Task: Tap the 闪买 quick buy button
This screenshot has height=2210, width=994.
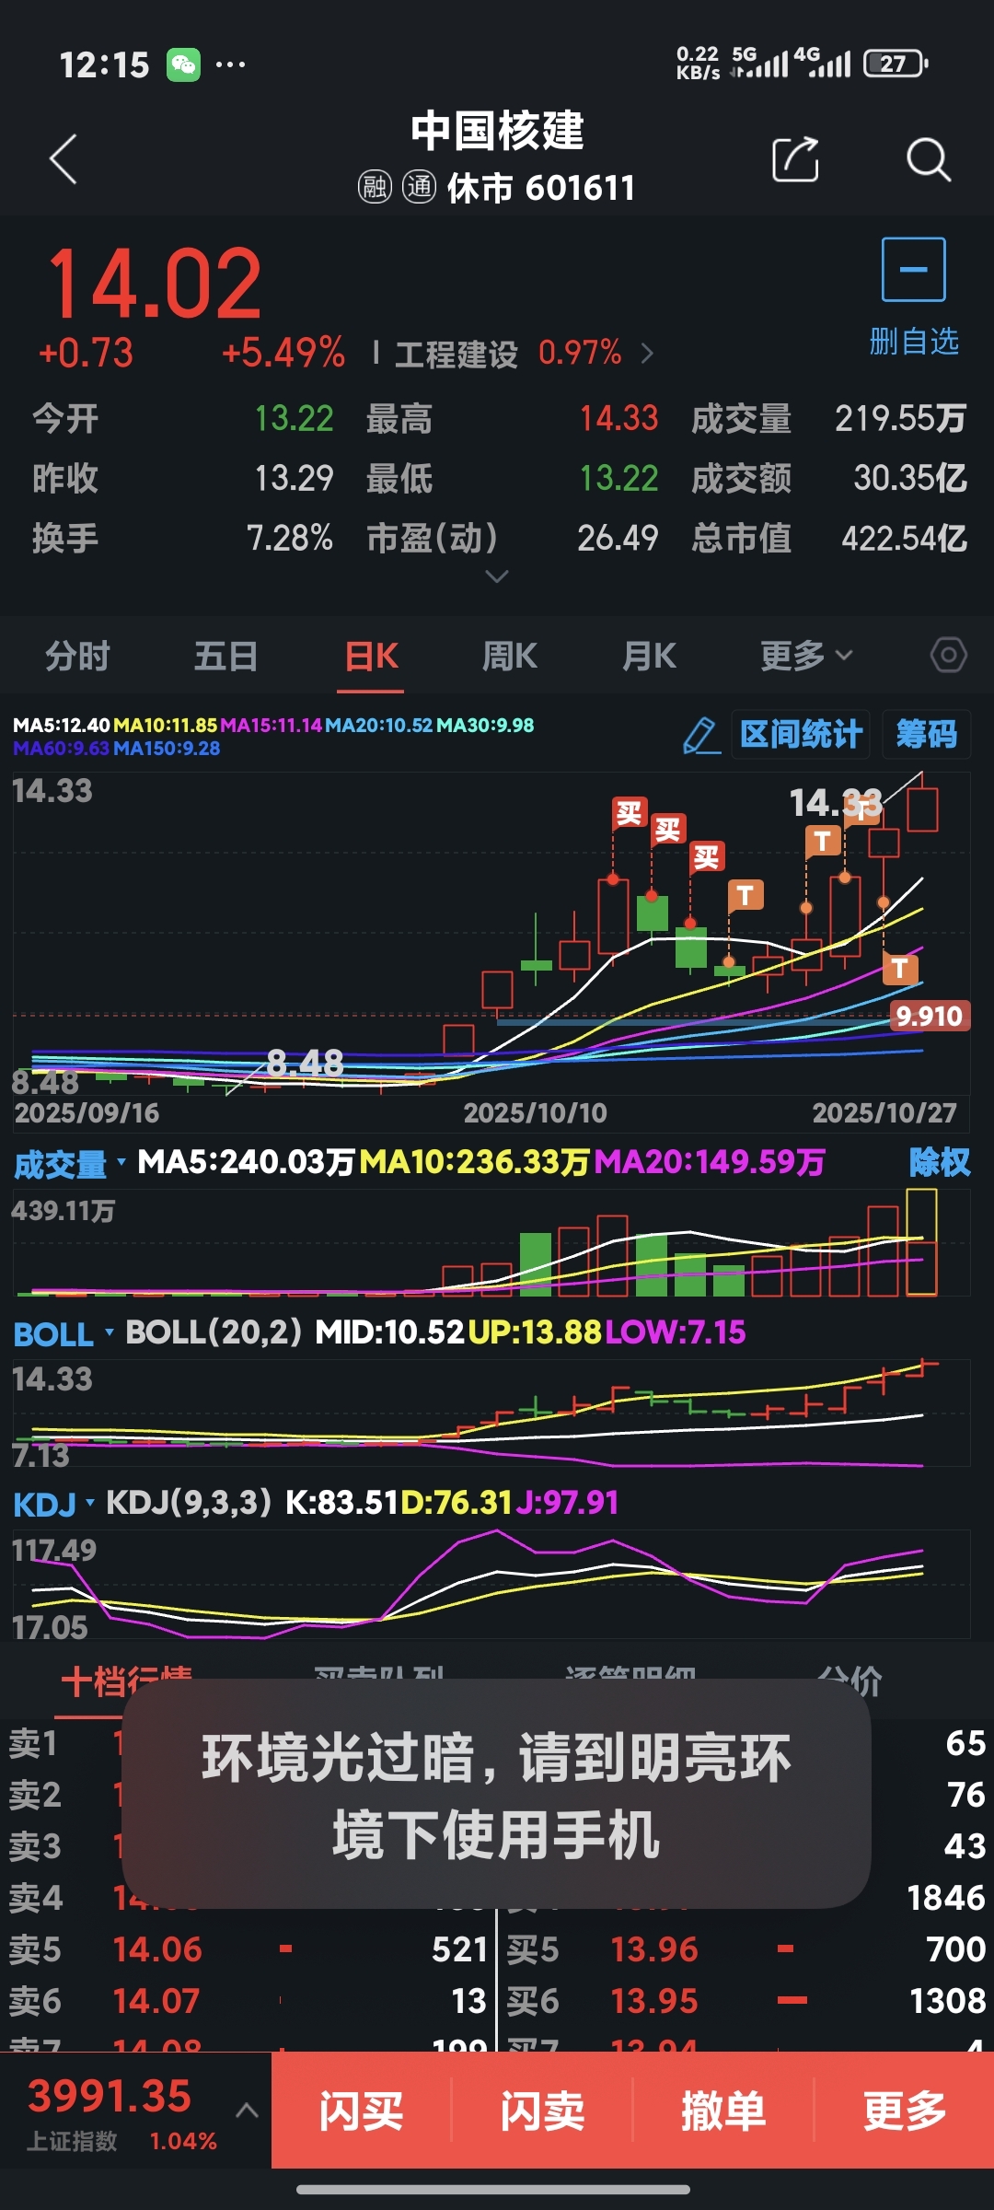Action: [362, 2111]
